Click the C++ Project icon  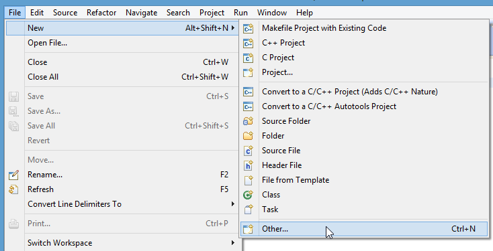pos(248,43)
